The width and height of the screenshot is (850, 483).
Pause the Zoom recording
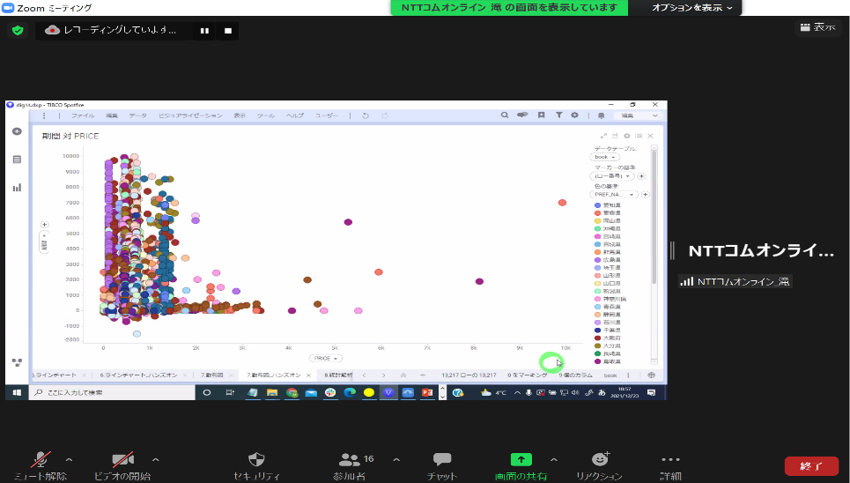coord(204,31)
